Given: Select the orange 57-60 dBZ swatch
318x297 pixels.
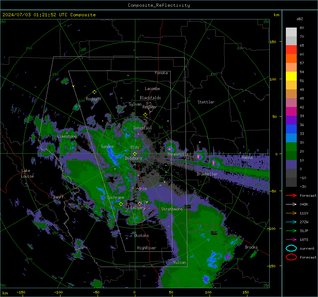Looking at the screenshot, I should 291,59.
